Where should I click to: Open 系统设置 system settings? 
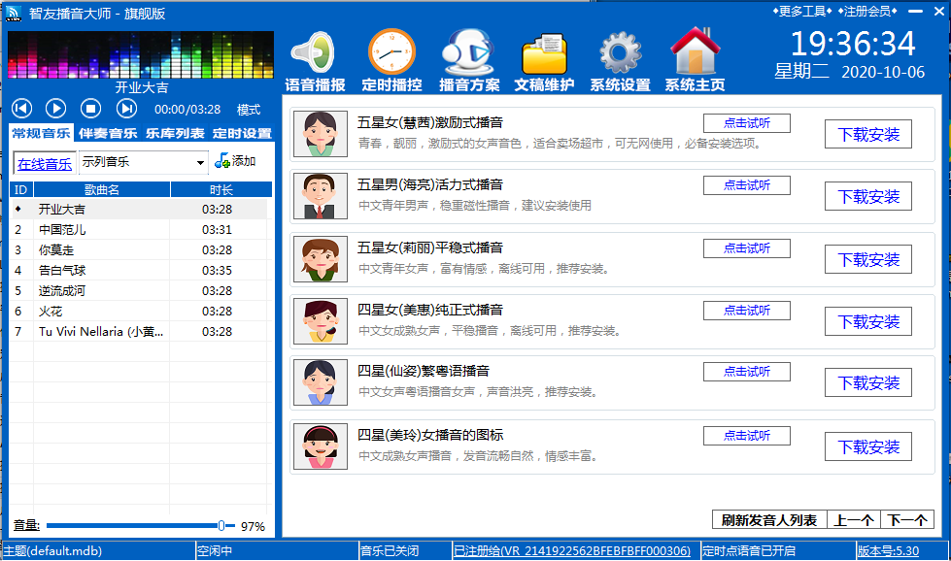619,60
